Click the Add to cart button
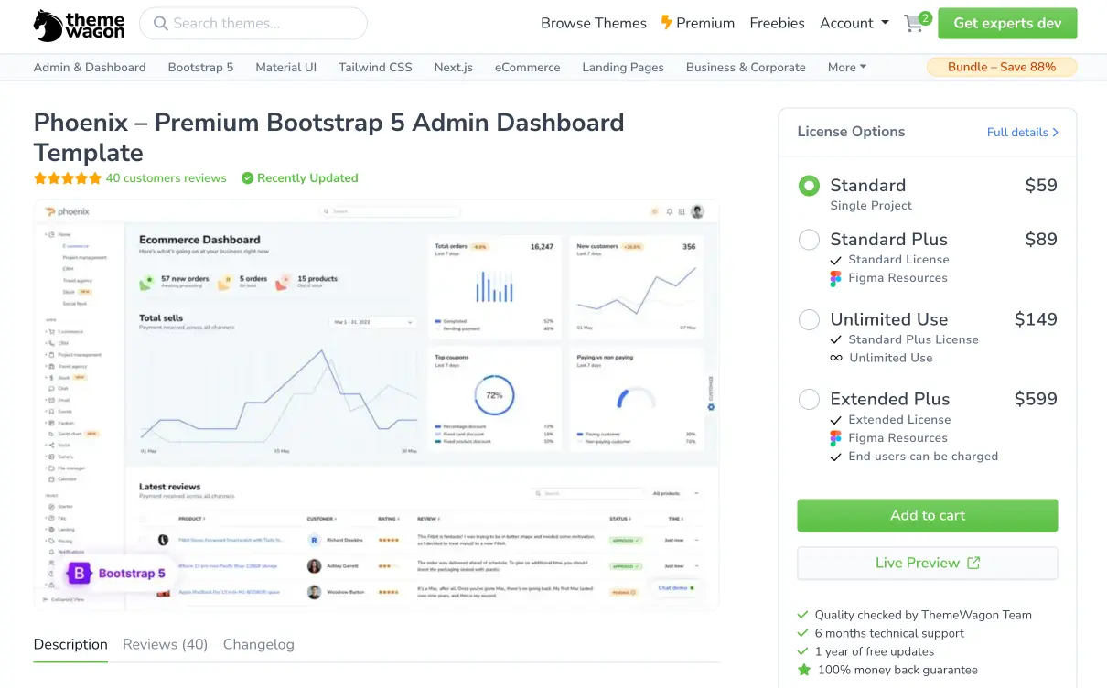The width and height of the screenshot is (1107, 688). tap(928, 515)
